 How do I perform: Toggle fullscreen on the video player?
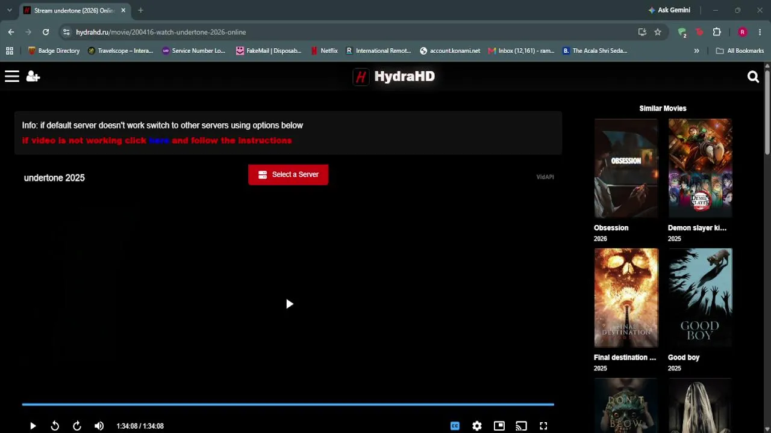543,426
